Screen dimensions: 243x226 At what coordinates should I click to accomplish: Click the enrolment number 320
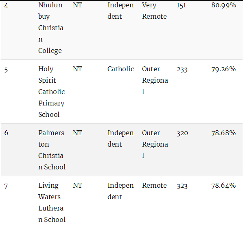click(x=182, y=133)
